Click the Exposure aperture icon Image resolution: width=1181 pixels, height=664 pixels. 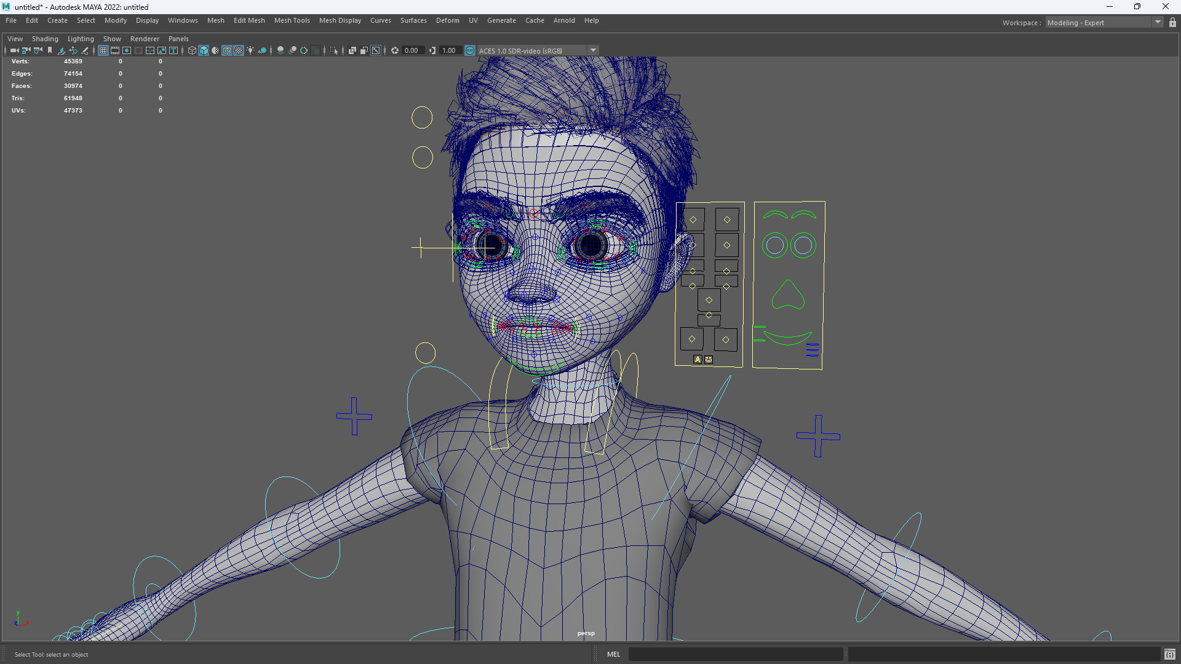(x=394, y=50)
